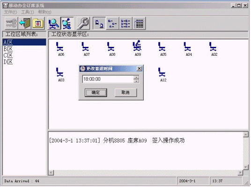
Task: Open the 文件(F) menu
Action: pyautogui.click(x=10, y=12)
